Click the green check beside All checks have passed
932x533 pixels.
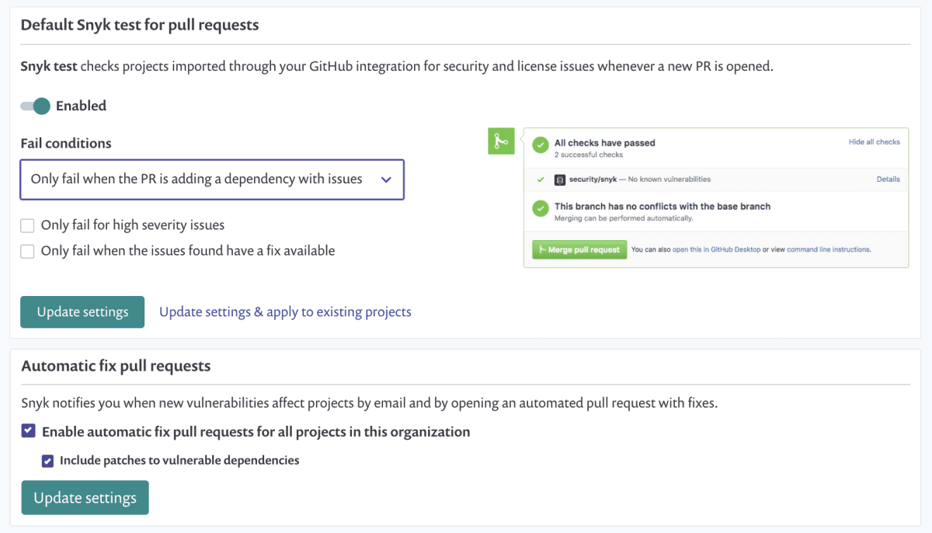(541, 146)
